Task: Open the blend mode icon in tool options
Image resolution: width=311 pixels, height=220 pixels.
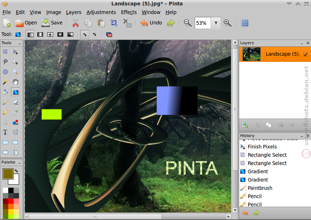Action: pos(109,35)
